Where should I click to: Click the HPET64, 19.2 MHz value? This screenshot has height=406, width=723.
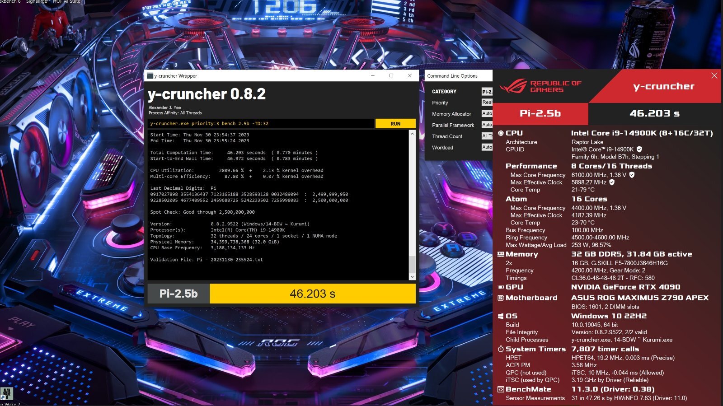point(623,358)
